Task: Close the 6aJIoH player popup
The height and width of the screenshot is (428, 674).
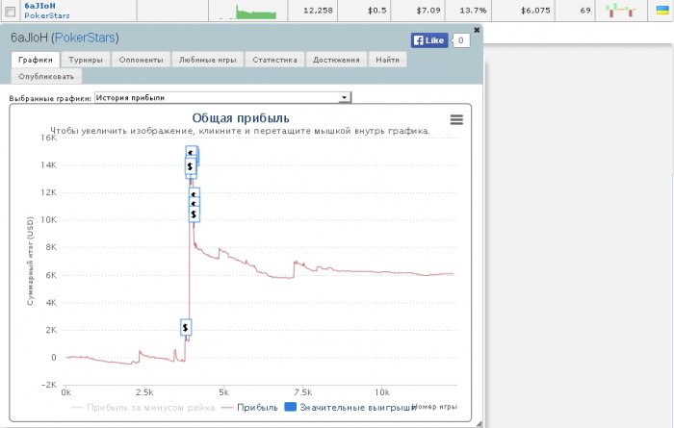Action: [x=477, y=30]
